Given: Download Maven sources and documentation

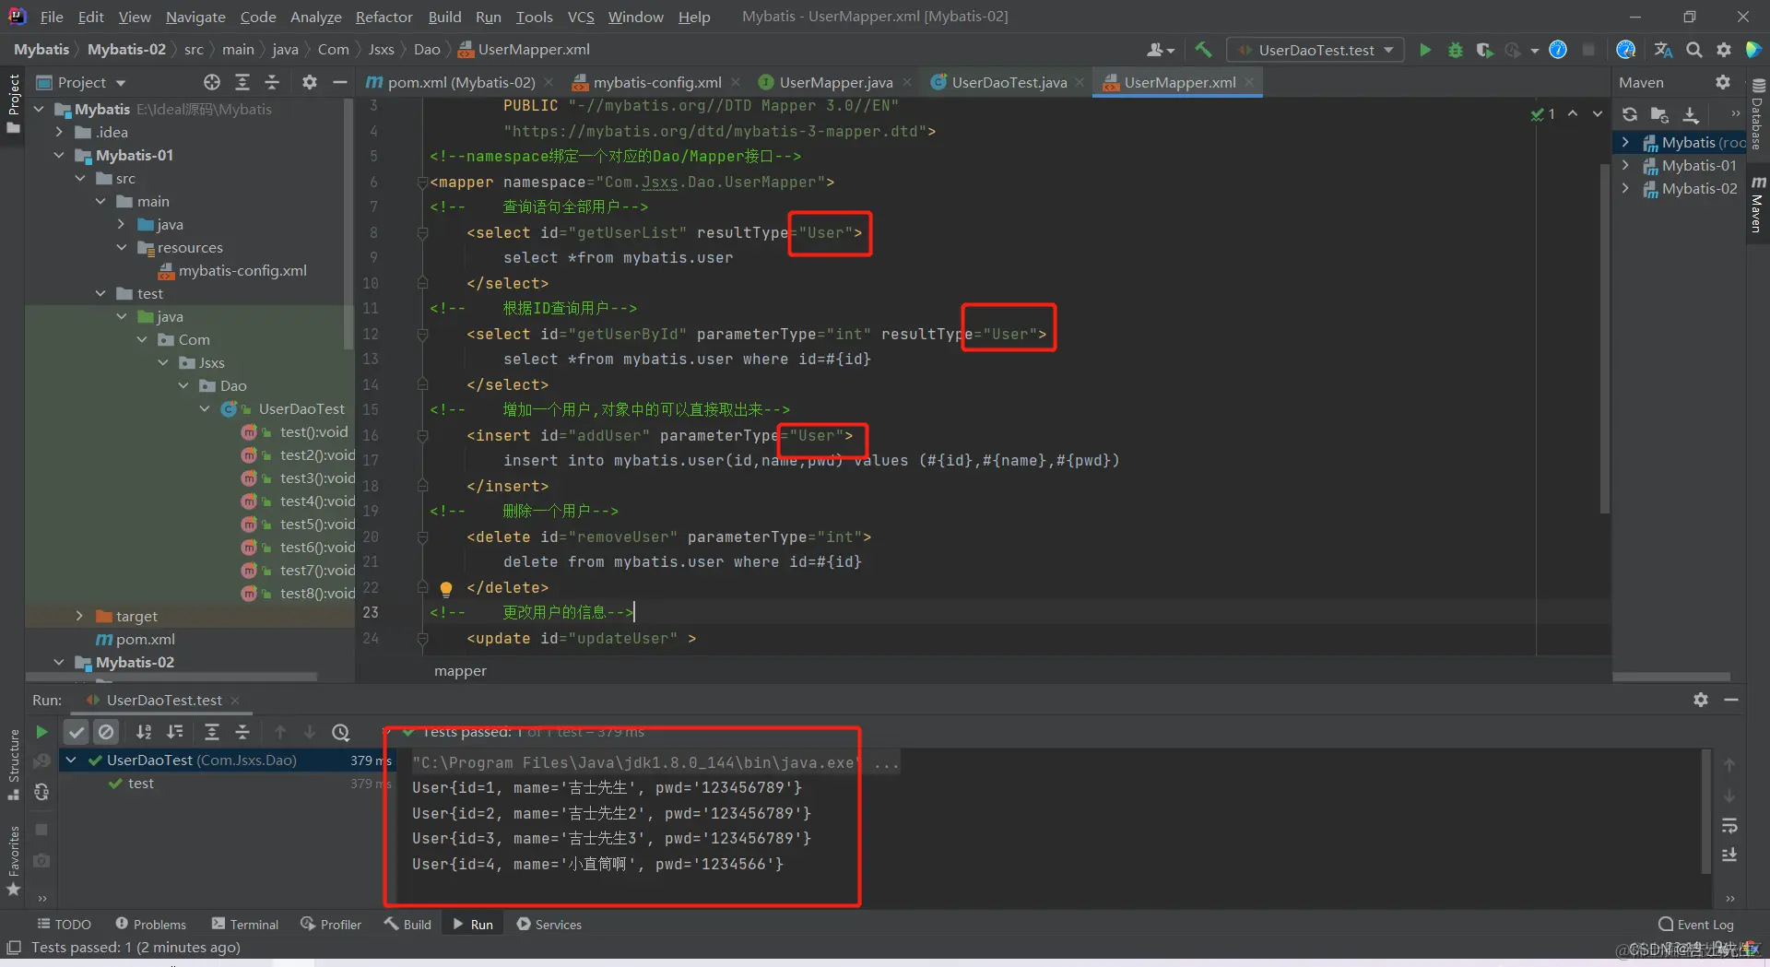Looking at the screenshot, I should coord(1691,114).
